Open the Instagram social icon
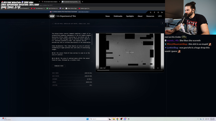216x121 pixels. tap(158, 12)
